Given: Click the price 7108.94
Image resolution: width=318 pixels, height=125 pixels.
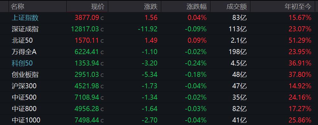Looking at the screenshot, I should (87, 97).
